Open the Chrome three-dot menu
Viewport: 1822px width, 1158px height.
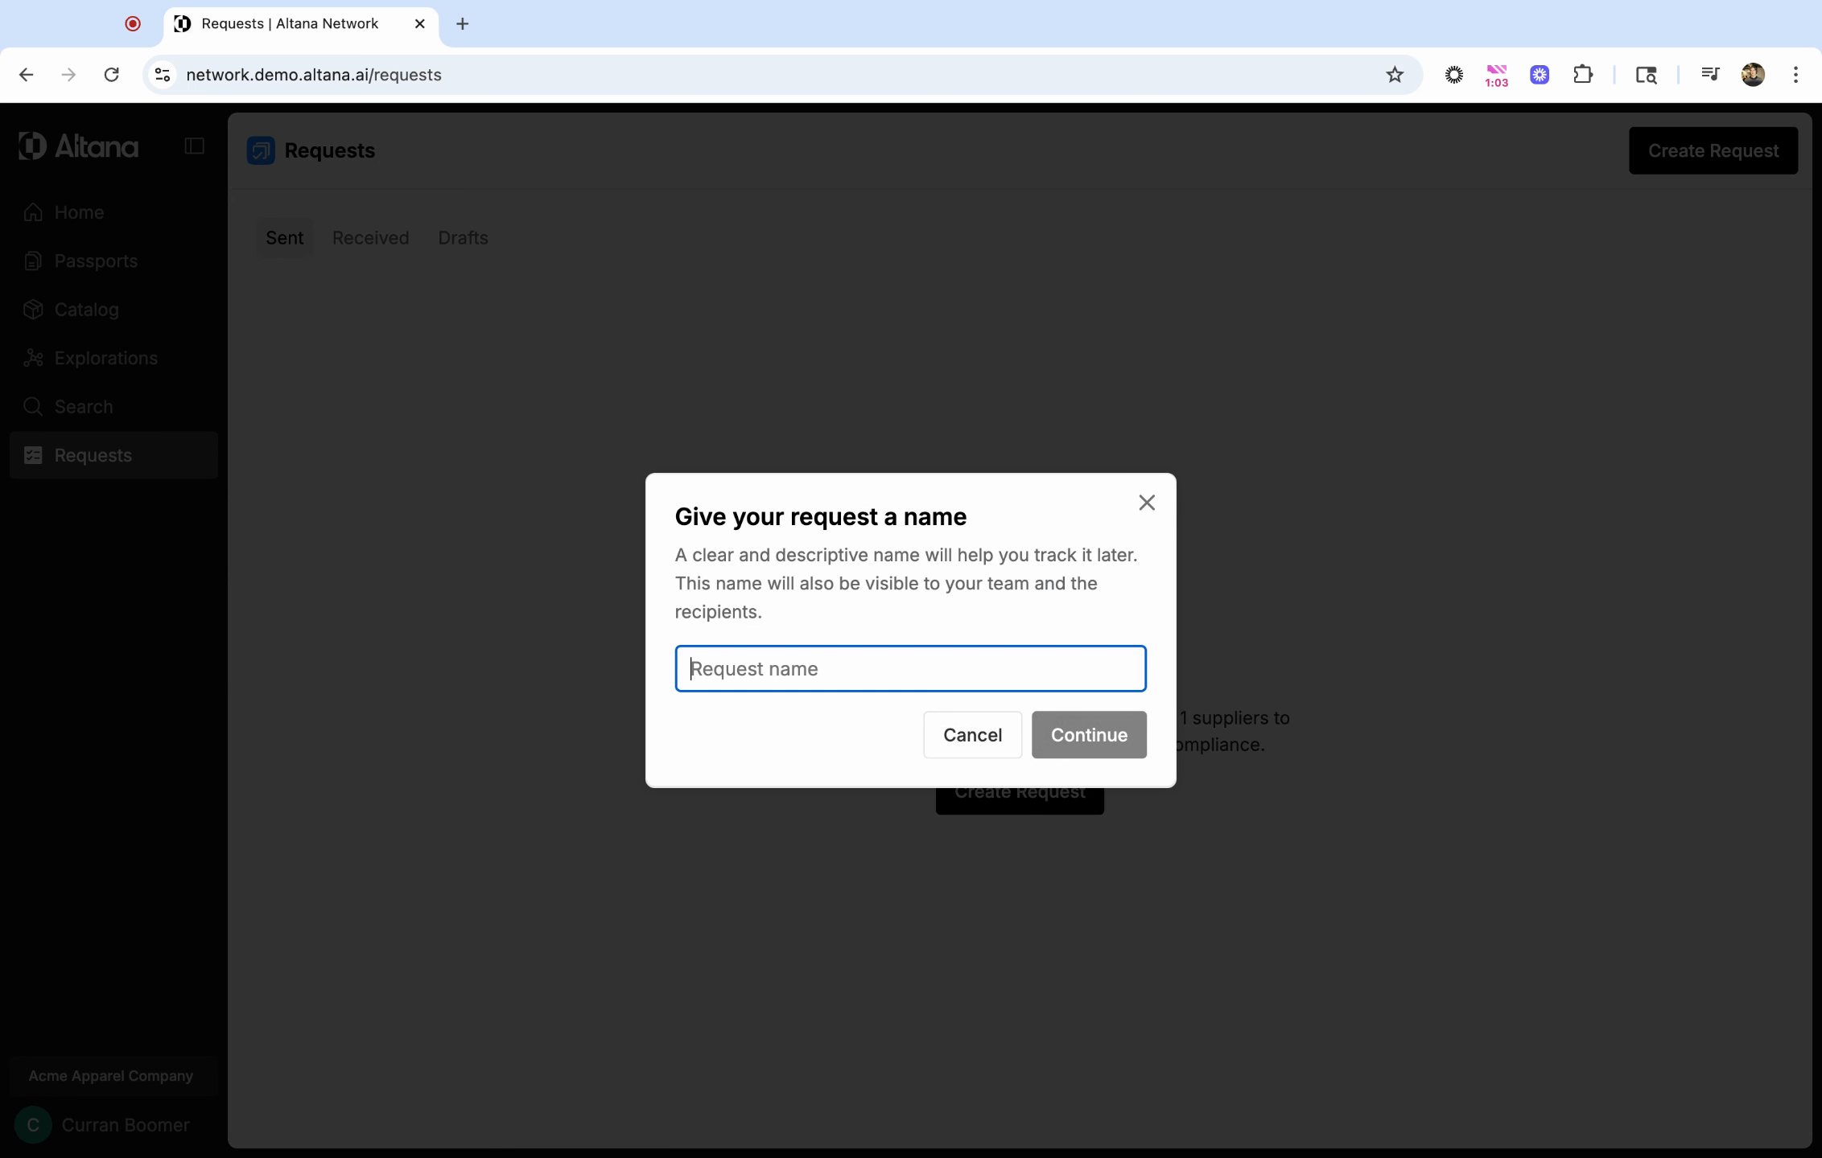click(1795, 75)
